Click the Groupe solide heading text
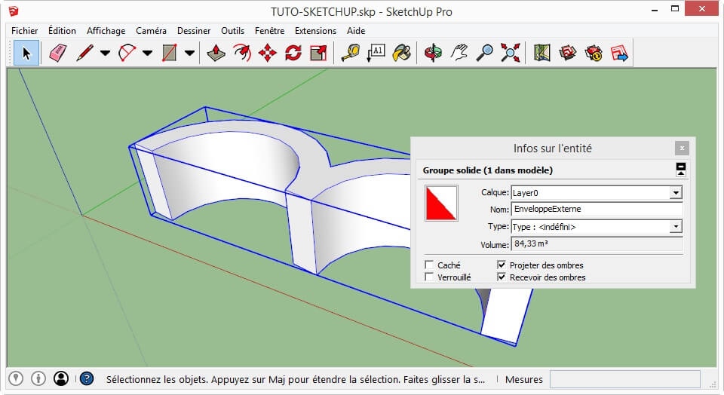The width and height of the screenshot is (724, 395). (x=488, y=170)
